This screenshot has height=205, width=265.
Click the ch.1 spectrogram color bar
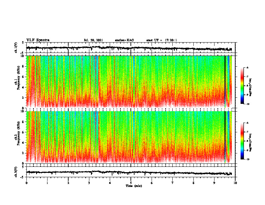click(x=242, y=86)
